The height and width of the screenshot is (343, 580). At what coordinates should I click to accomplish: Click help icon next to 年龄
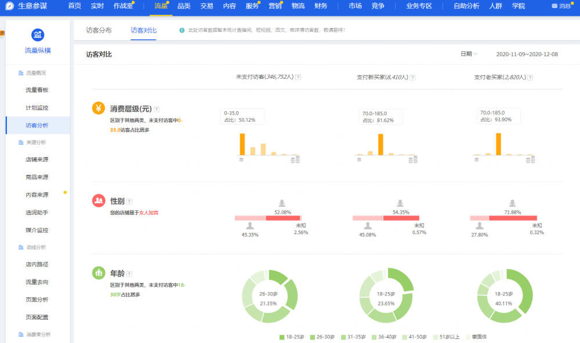pyautogui.click(x=129, y=273)
